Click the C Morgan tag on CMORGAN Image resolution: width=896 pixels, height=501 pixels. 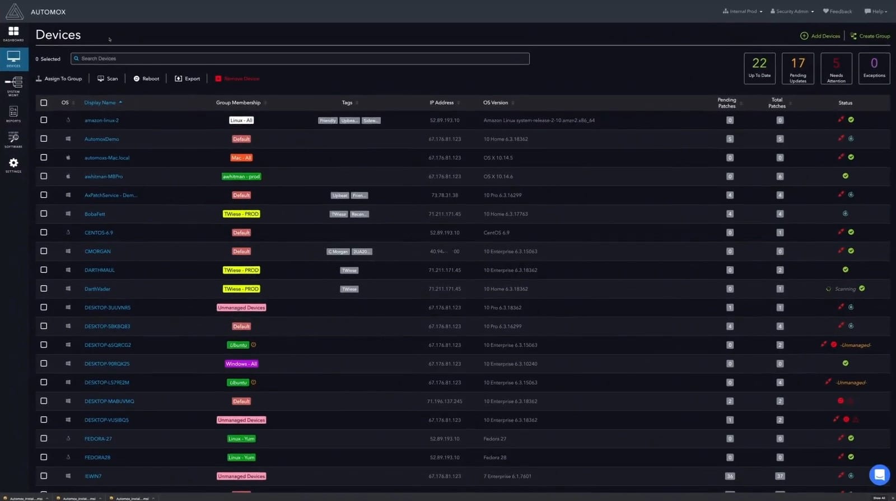[338, 252]
